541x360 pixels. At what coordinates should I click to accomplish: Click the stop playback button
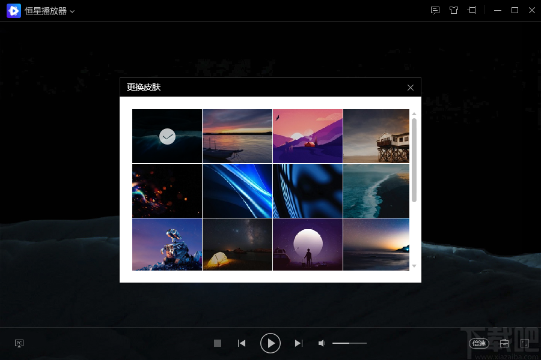[x=218, y=343]
